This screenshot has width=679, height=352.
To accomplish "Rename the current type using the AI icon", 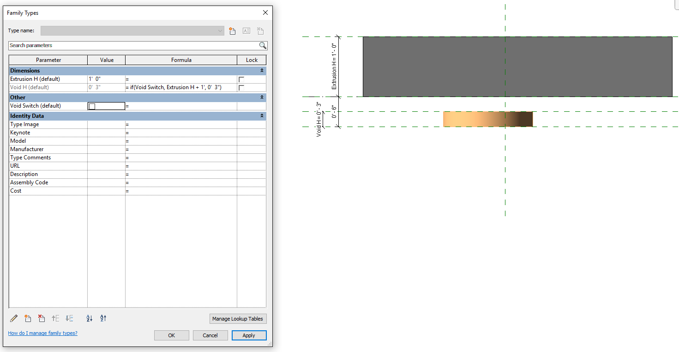I will 246,30.
